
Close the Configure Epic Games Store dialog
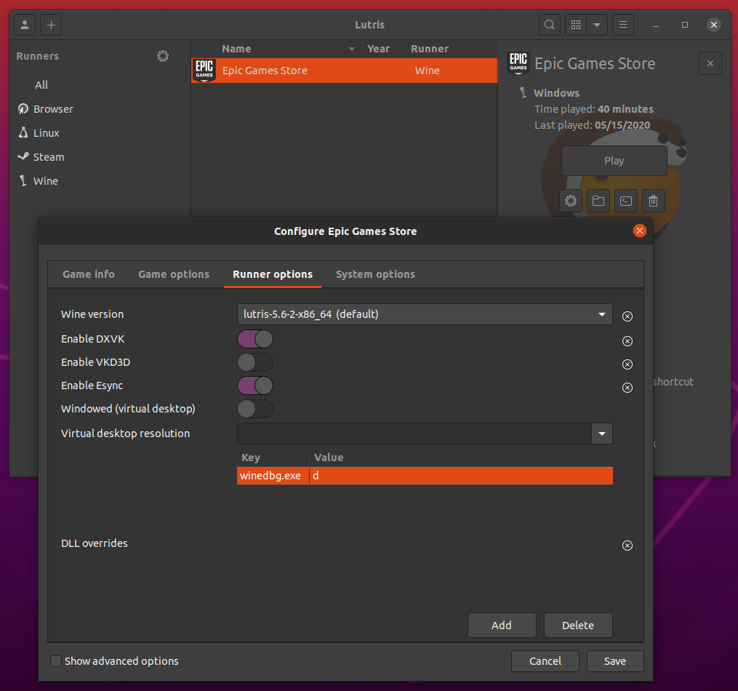tap(640, 231)
